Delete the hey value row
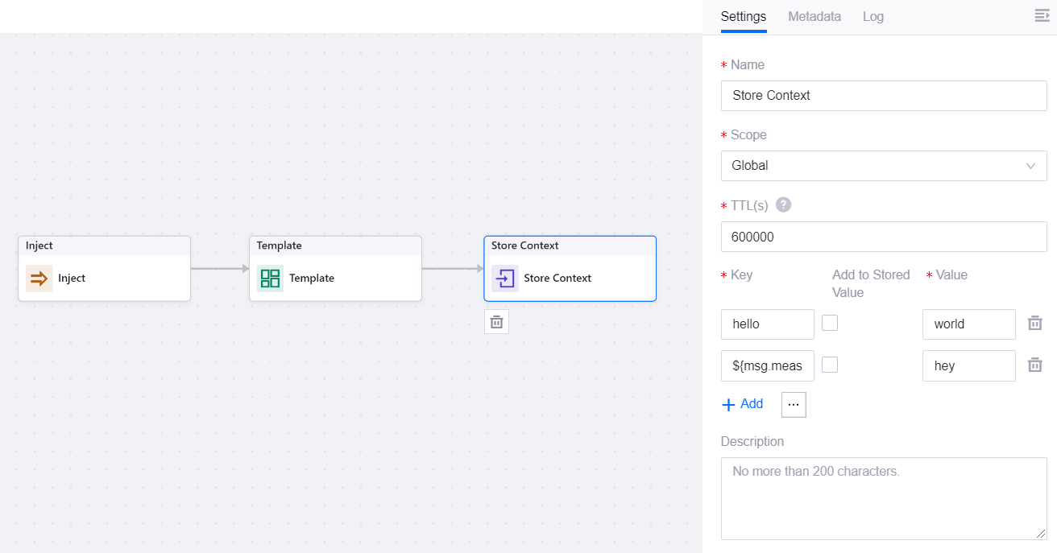1057x553 pixels. [1034, 365]
